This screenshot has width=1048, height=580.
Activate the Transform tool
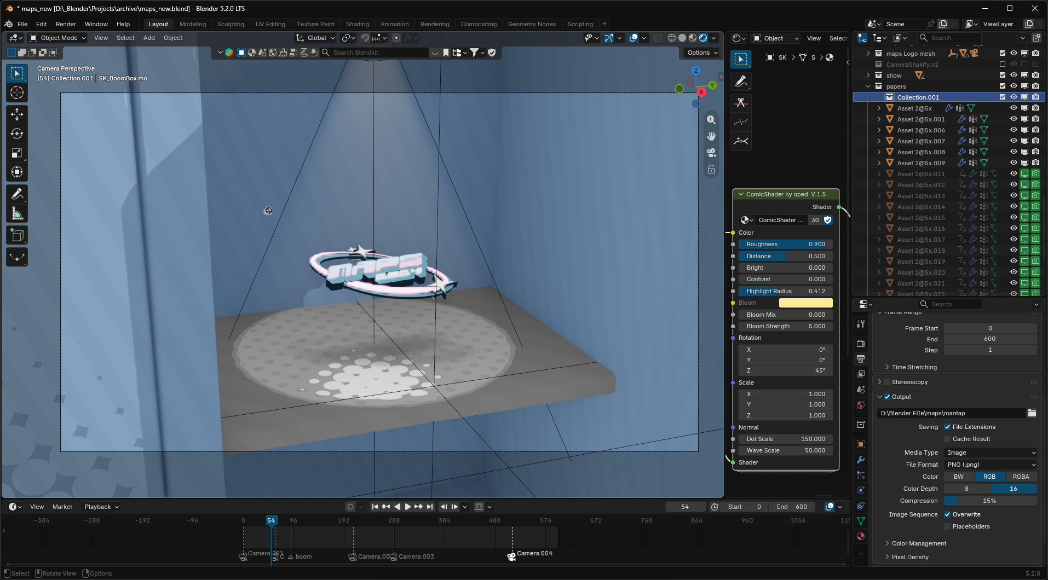click(17, 172)
